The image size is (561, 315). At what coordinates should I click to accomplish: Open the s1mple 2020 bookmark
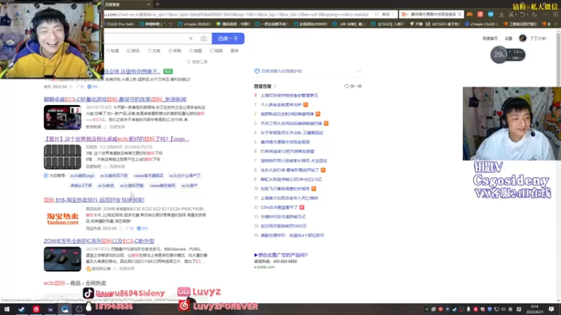pyautogui.click(x=194, y=24)
